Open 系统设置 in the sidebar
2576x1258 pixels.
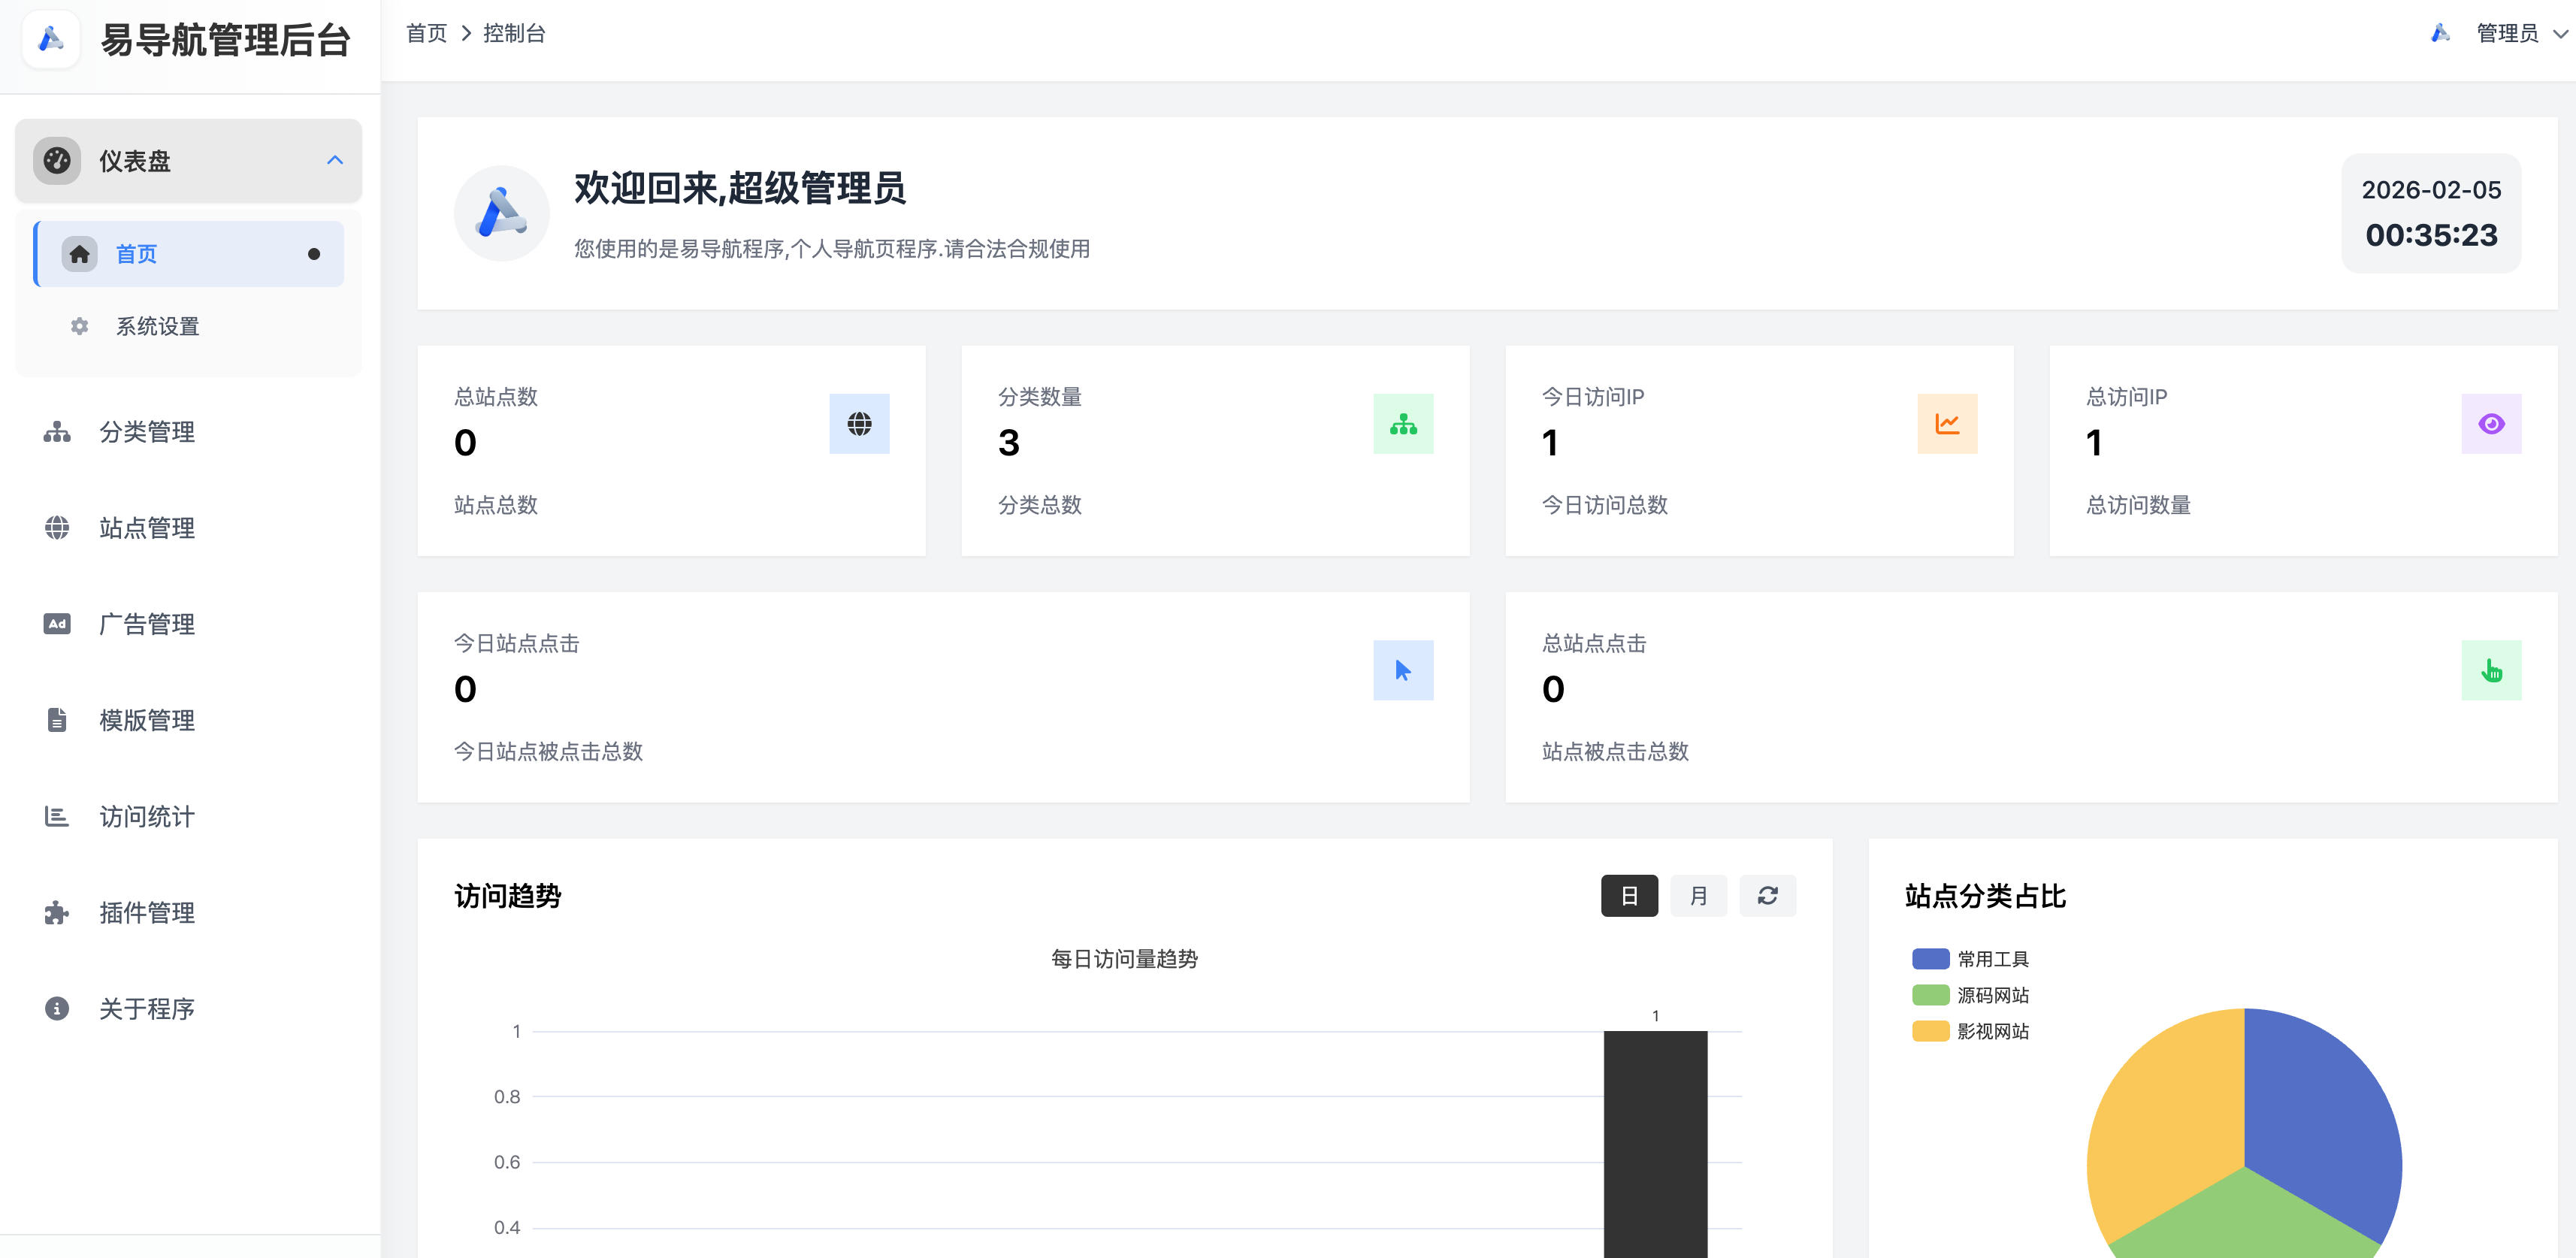click(x=189, y=326)
